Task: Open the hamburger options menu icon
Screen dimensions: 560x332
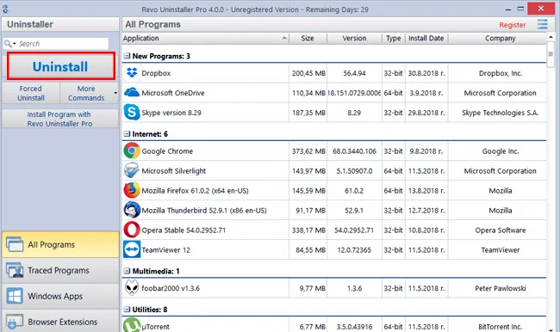Action: tap(542, 24)
